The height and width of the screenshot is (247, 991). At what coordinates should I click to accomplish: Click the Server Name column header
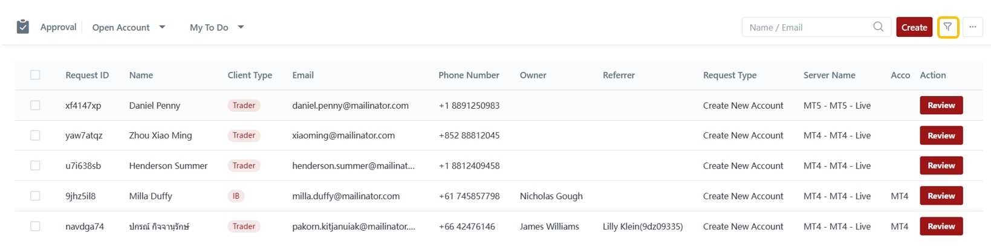(x=829, y=75)
